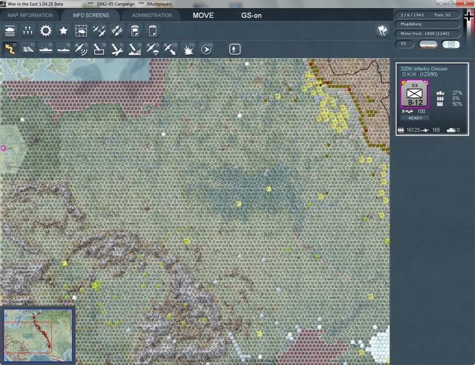Click the Turn: 33 indicator

pyautogui.click(x=442, y=15)
